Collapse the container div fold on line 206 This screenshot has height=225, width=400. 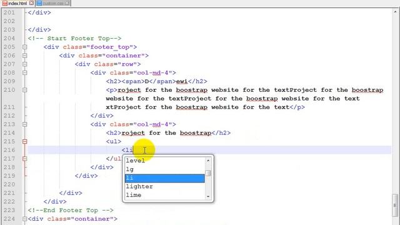pyautogui.click(x=25, y=56)
